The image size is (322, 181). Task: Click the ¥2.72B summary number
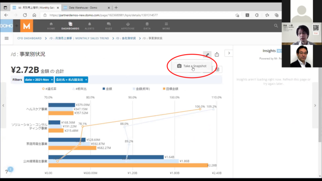click(25, 70)
